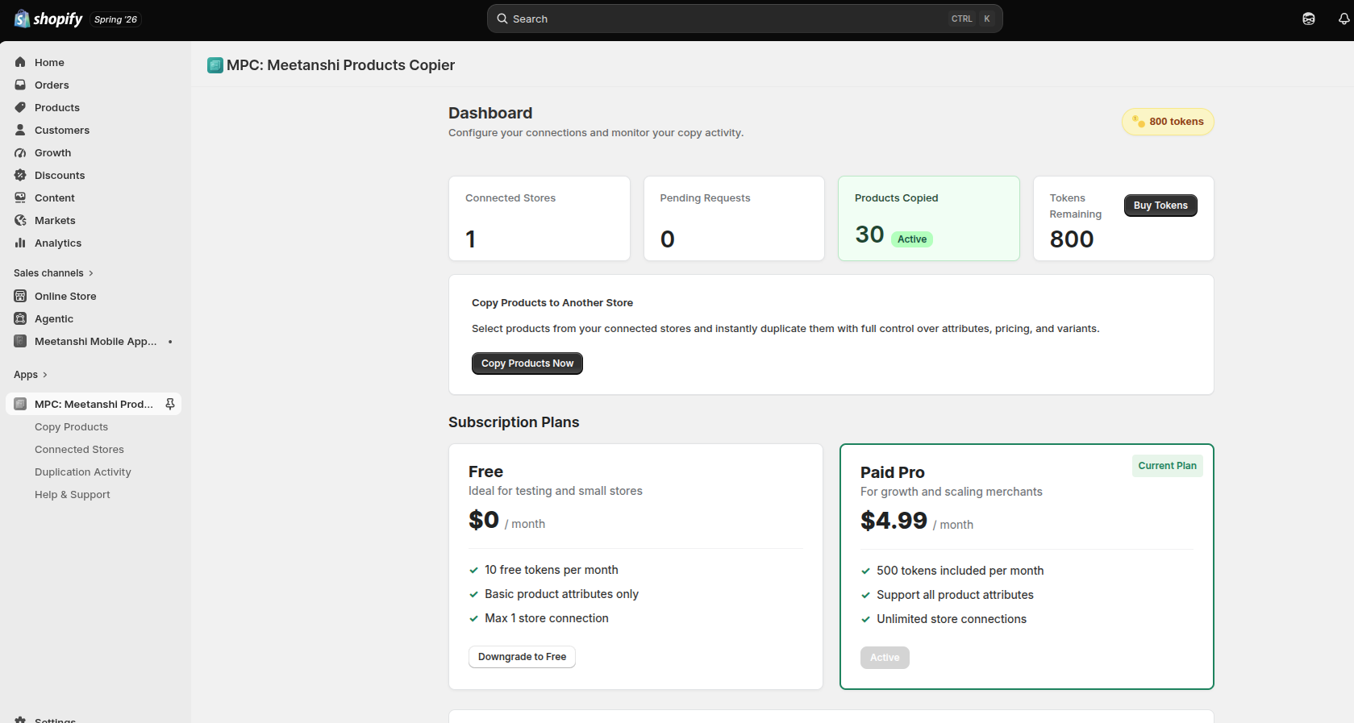This screenshot has height=723, width=1354.
Task: Click the Content icon in sidebar
Action: pos(20,197)
